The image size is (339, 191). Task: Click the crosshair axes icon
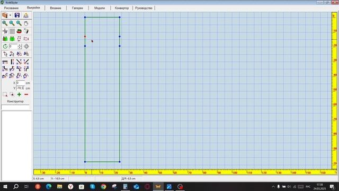point(5,31)
